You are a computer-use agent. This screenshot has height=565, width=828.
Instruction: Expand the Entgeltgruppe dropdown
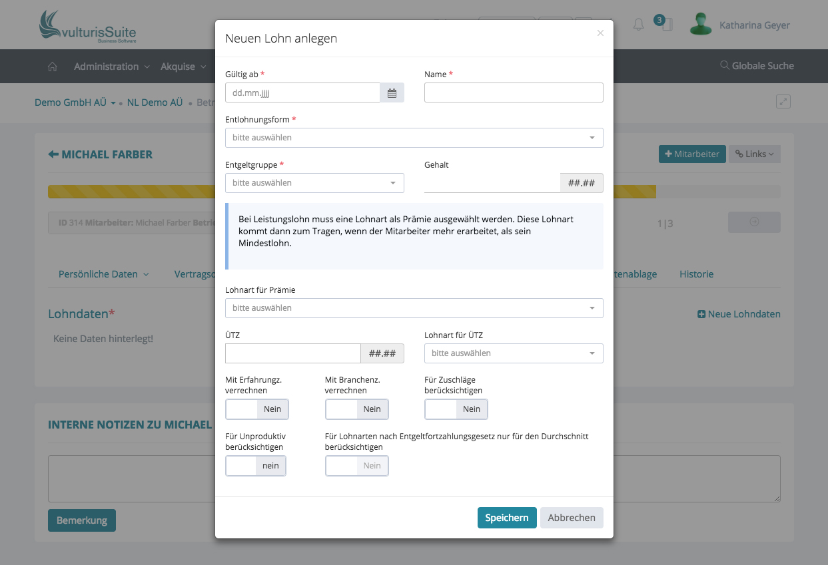pyautogui.click(x=314, y=183)
